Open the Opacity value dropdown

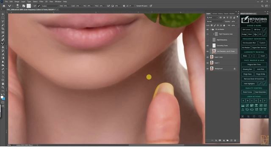point(237,22)
